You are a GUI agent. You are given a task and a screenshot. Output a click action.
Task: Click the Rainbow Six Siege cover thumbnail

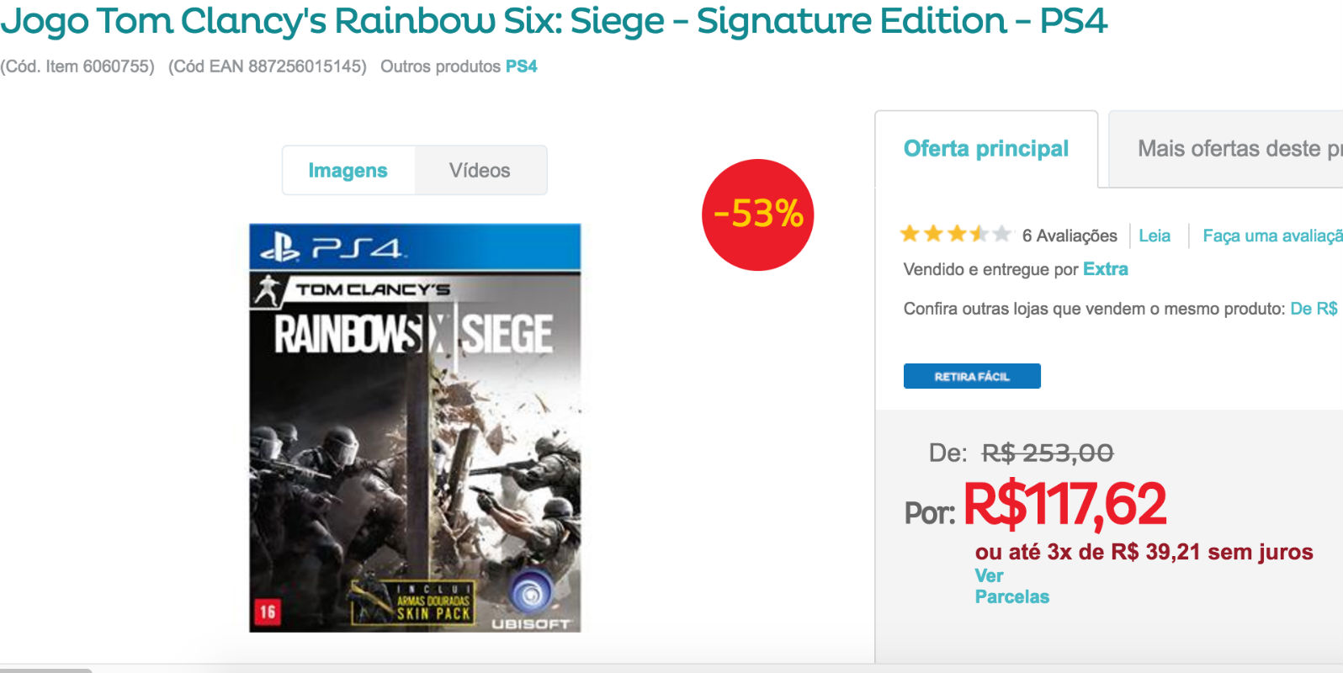tap(415, 427)
